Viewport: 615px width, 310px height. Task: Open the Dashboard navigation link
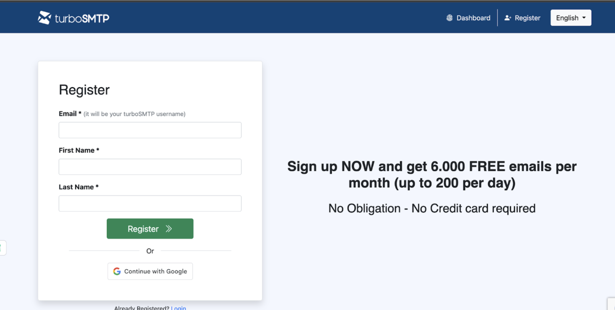(x=473, y=18)
